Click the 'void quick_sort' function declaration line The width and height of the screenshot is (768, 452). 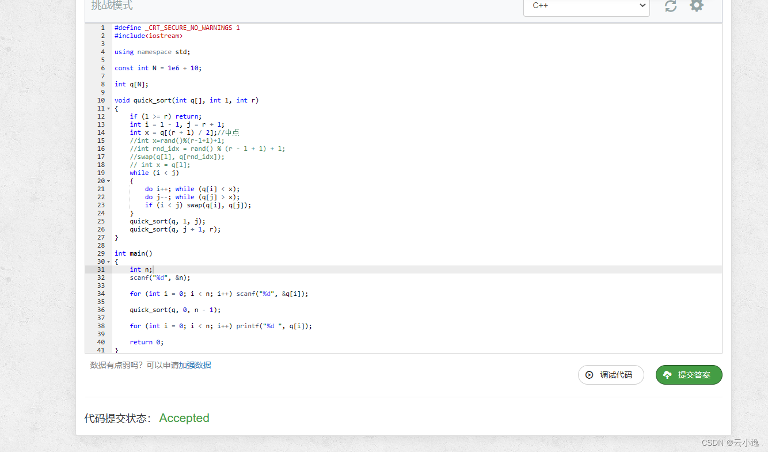(x=187, y=100)
